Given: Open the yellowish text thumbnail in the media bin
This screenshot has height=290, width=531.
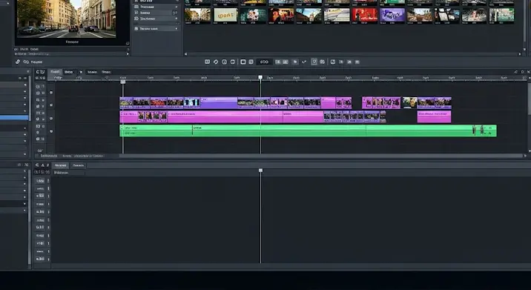Looking at the screenshot, I should point(225,16).
